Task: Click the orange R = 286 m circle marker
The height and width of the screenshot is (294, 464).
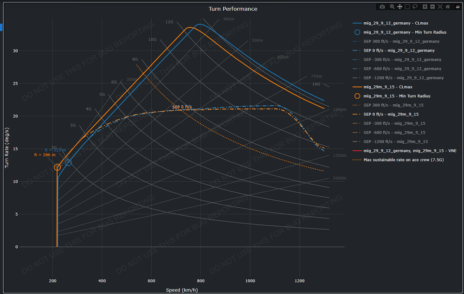Action: tap(57, 167)
